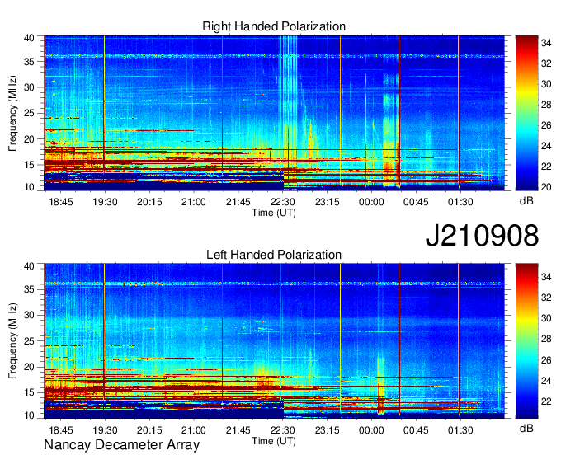Image resolution: width=561 pixels, height=455 pixels.
Task: Click the 22:30 time tick of Left Handed plot
Action: point(283,430)
